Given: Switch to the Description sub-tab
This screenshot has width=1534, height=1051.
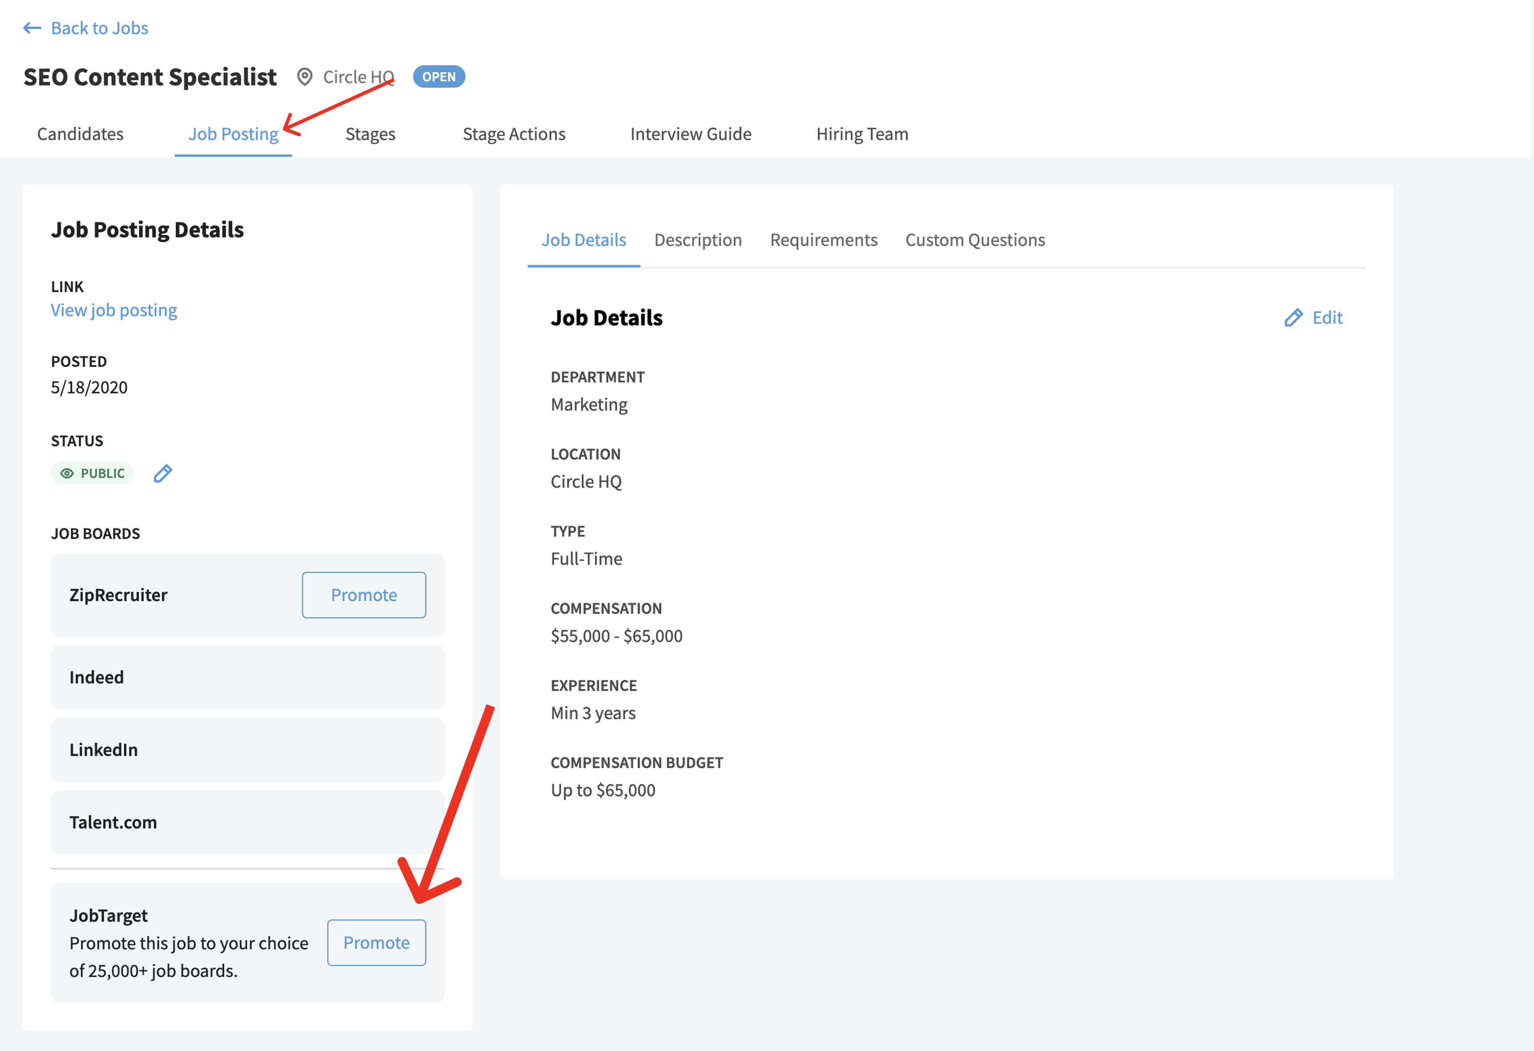Looking at the screenshot, I should pyautogui.click(x=698, y=240).
